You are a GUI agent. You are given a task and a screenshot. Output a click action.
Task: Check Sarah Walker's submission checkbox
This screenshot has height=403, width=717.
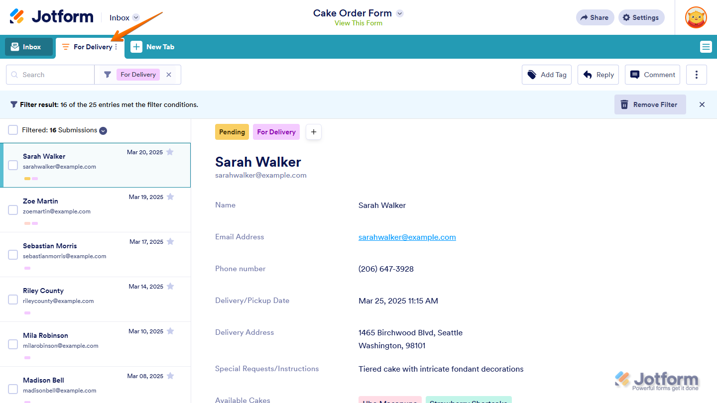click(x=13, y=165)
